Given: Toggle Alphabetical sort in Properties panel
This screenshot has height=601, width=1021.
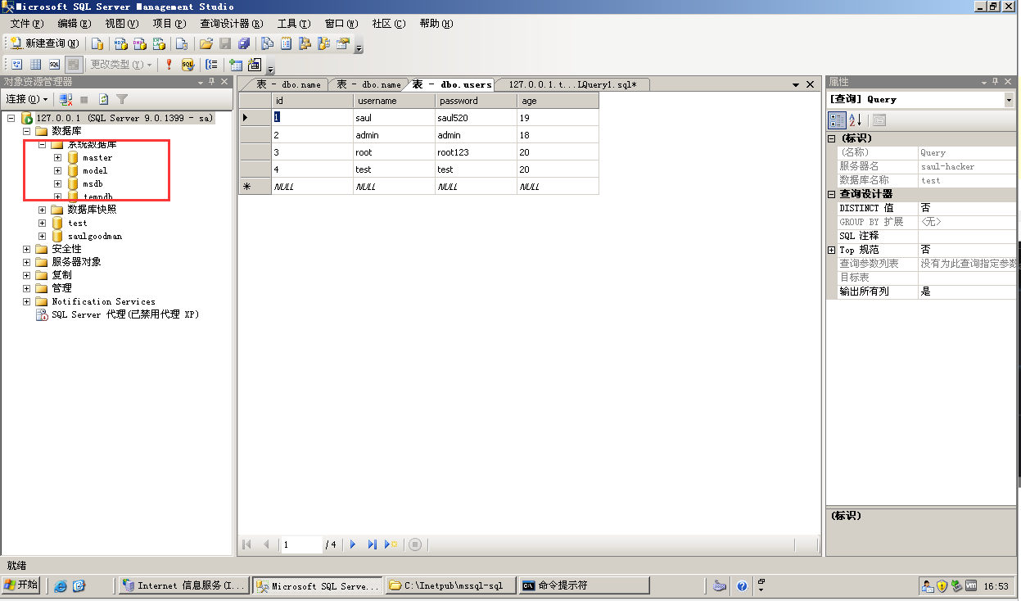Looking at the screenshot, I should point(856,120).
